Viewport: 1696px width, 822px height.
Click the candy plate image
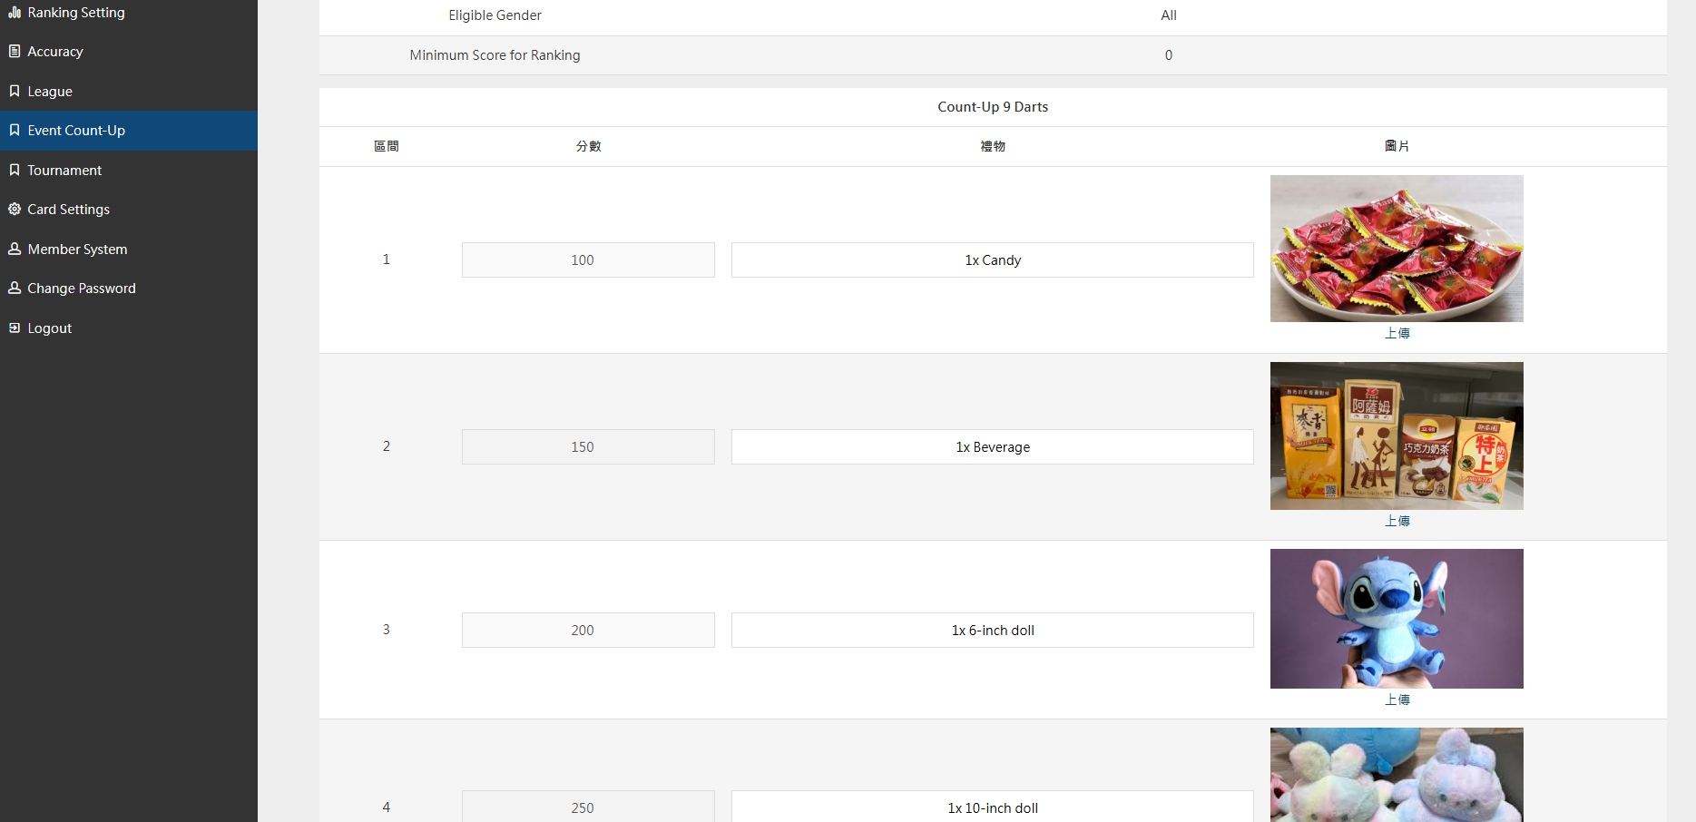pos(1397,249)
